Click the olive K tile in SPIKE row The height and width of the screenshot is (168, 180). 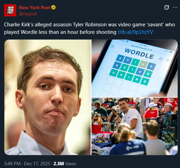click(143, 65)
